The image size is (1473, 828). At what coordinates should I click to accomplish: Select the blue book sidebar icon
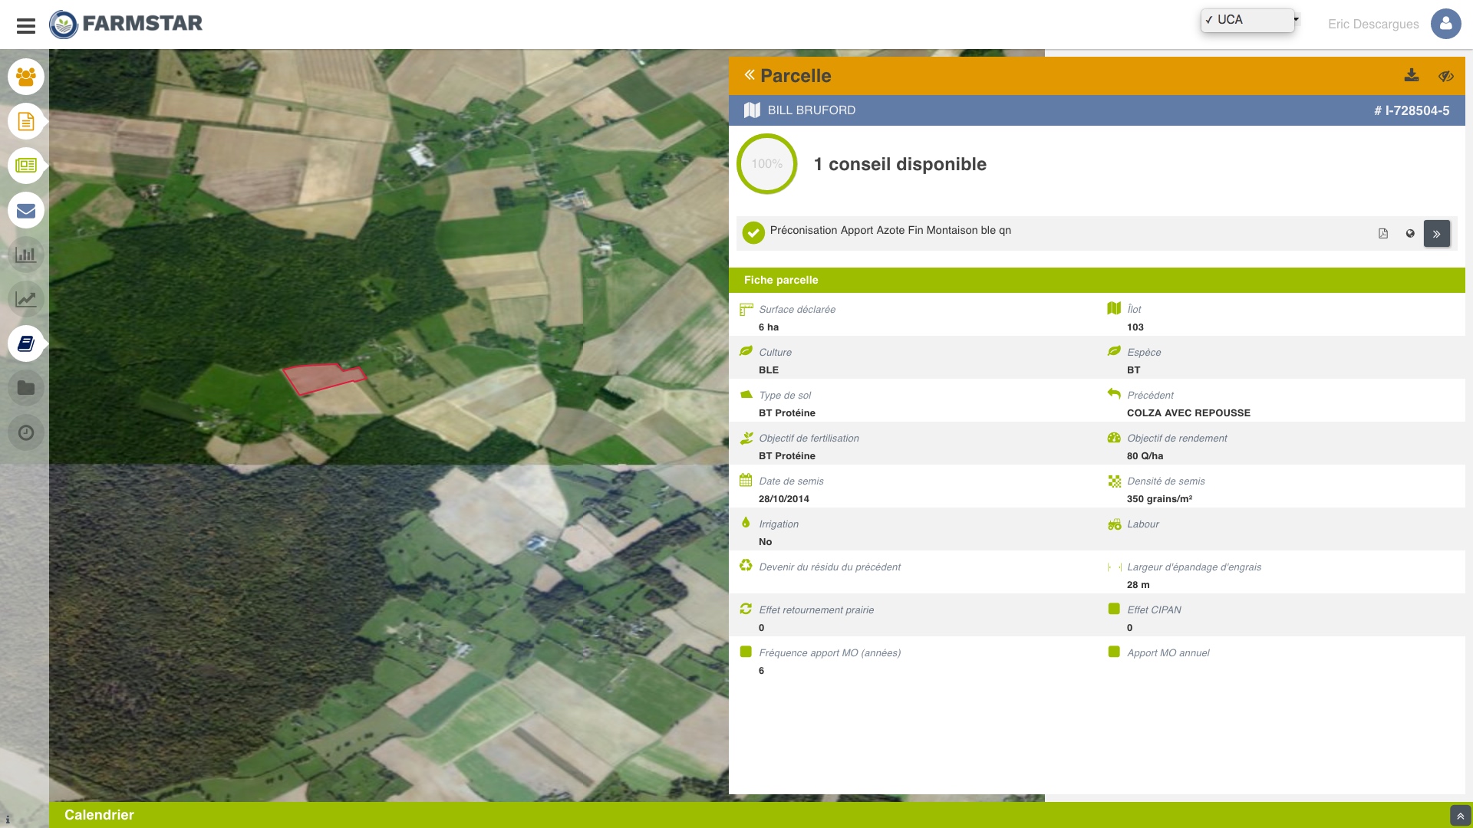[26, 343]
